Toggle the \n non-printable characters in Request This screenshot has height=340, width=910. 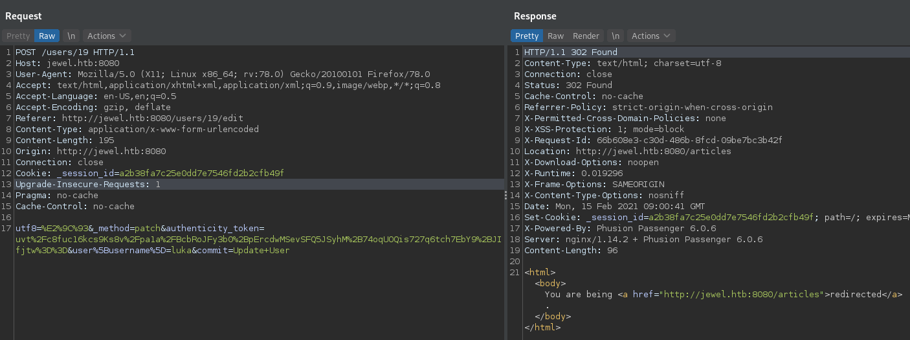(71, 36)
